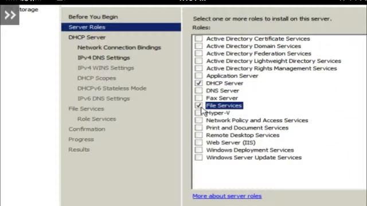The width and height of the screenshot is (367, 206).
Task: Select the File Services role label
Action: point(224,105)
